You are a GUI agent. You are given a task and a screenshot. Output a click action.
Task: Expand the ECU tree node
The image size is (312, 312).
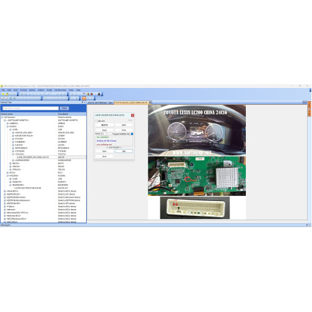(7, 173)
